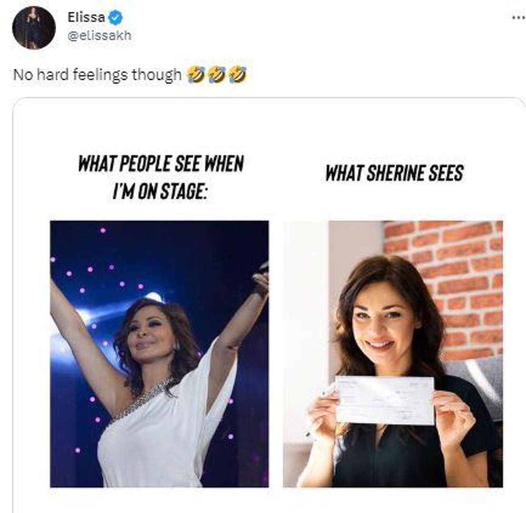Click the tweet text "No hard feelings though"
526x513 pixels.
pos(97,75)
